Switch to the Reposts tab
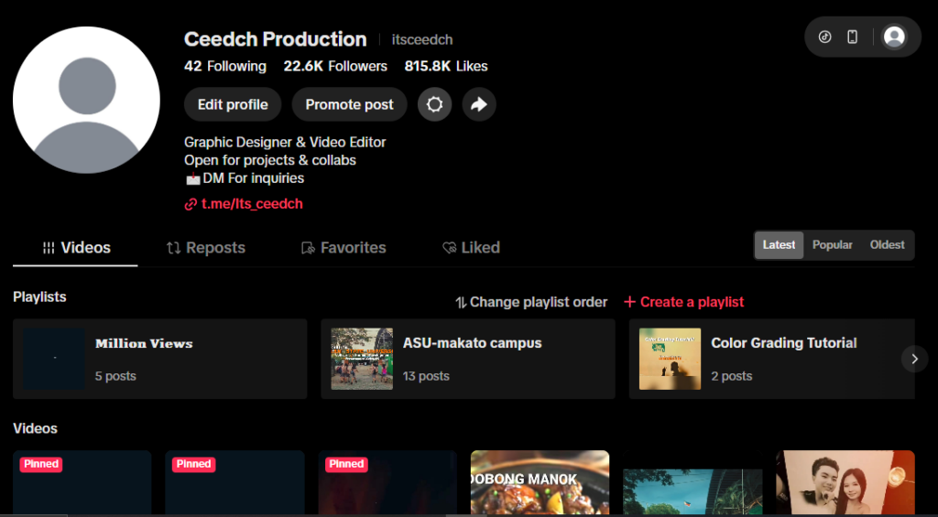Screen dimensions: 938x517 point(206,247)
